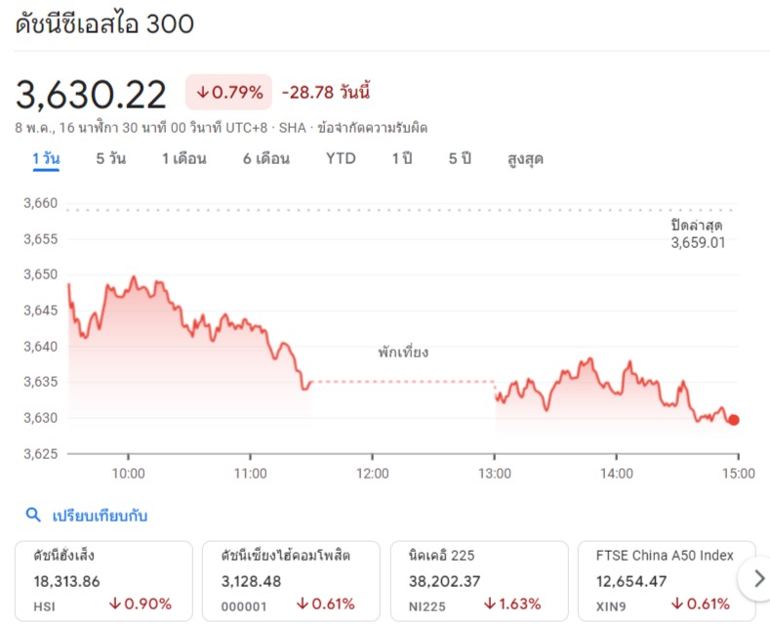Switch to the 5 วัน tab
The width and height of the screenshot is (770, 625).
click(110, 158)
